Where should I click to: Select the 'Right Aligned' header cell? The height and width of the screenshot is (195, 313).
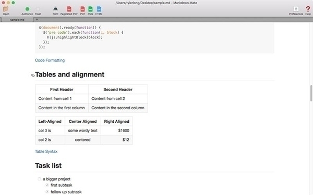point(116,121)
